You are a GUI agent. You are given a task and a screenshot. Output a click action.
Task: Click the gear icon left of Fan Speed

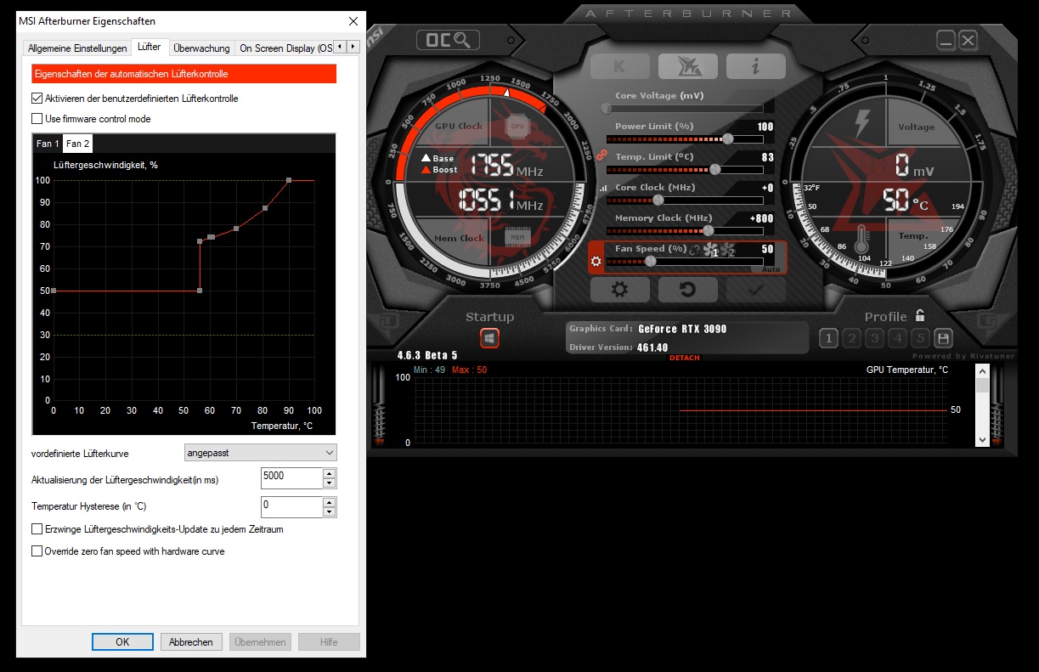[x=596, y=261]
